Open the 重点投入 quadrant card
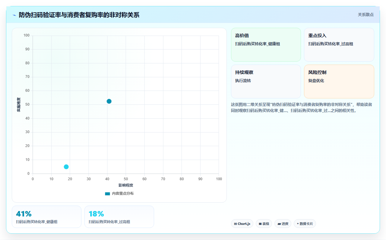 coord(339,45)
